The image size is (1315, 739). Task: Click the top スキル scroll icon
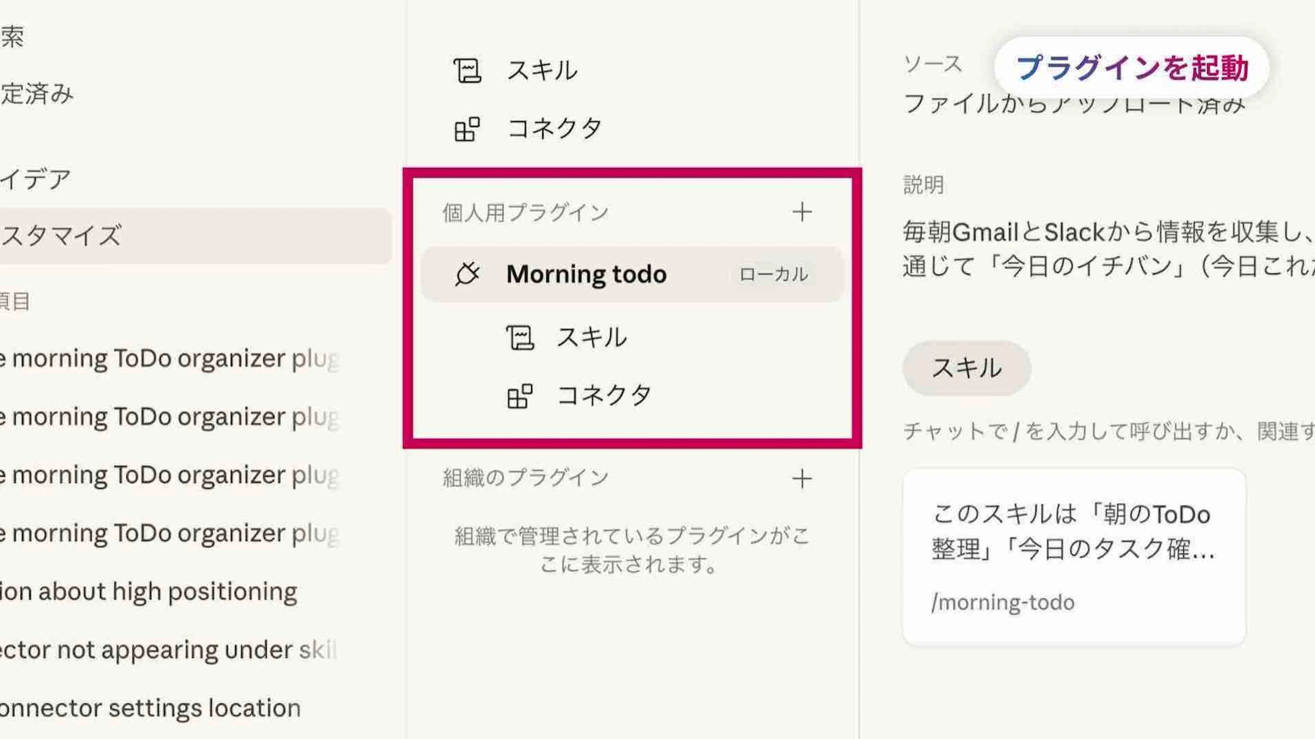[x=466, y=71]
